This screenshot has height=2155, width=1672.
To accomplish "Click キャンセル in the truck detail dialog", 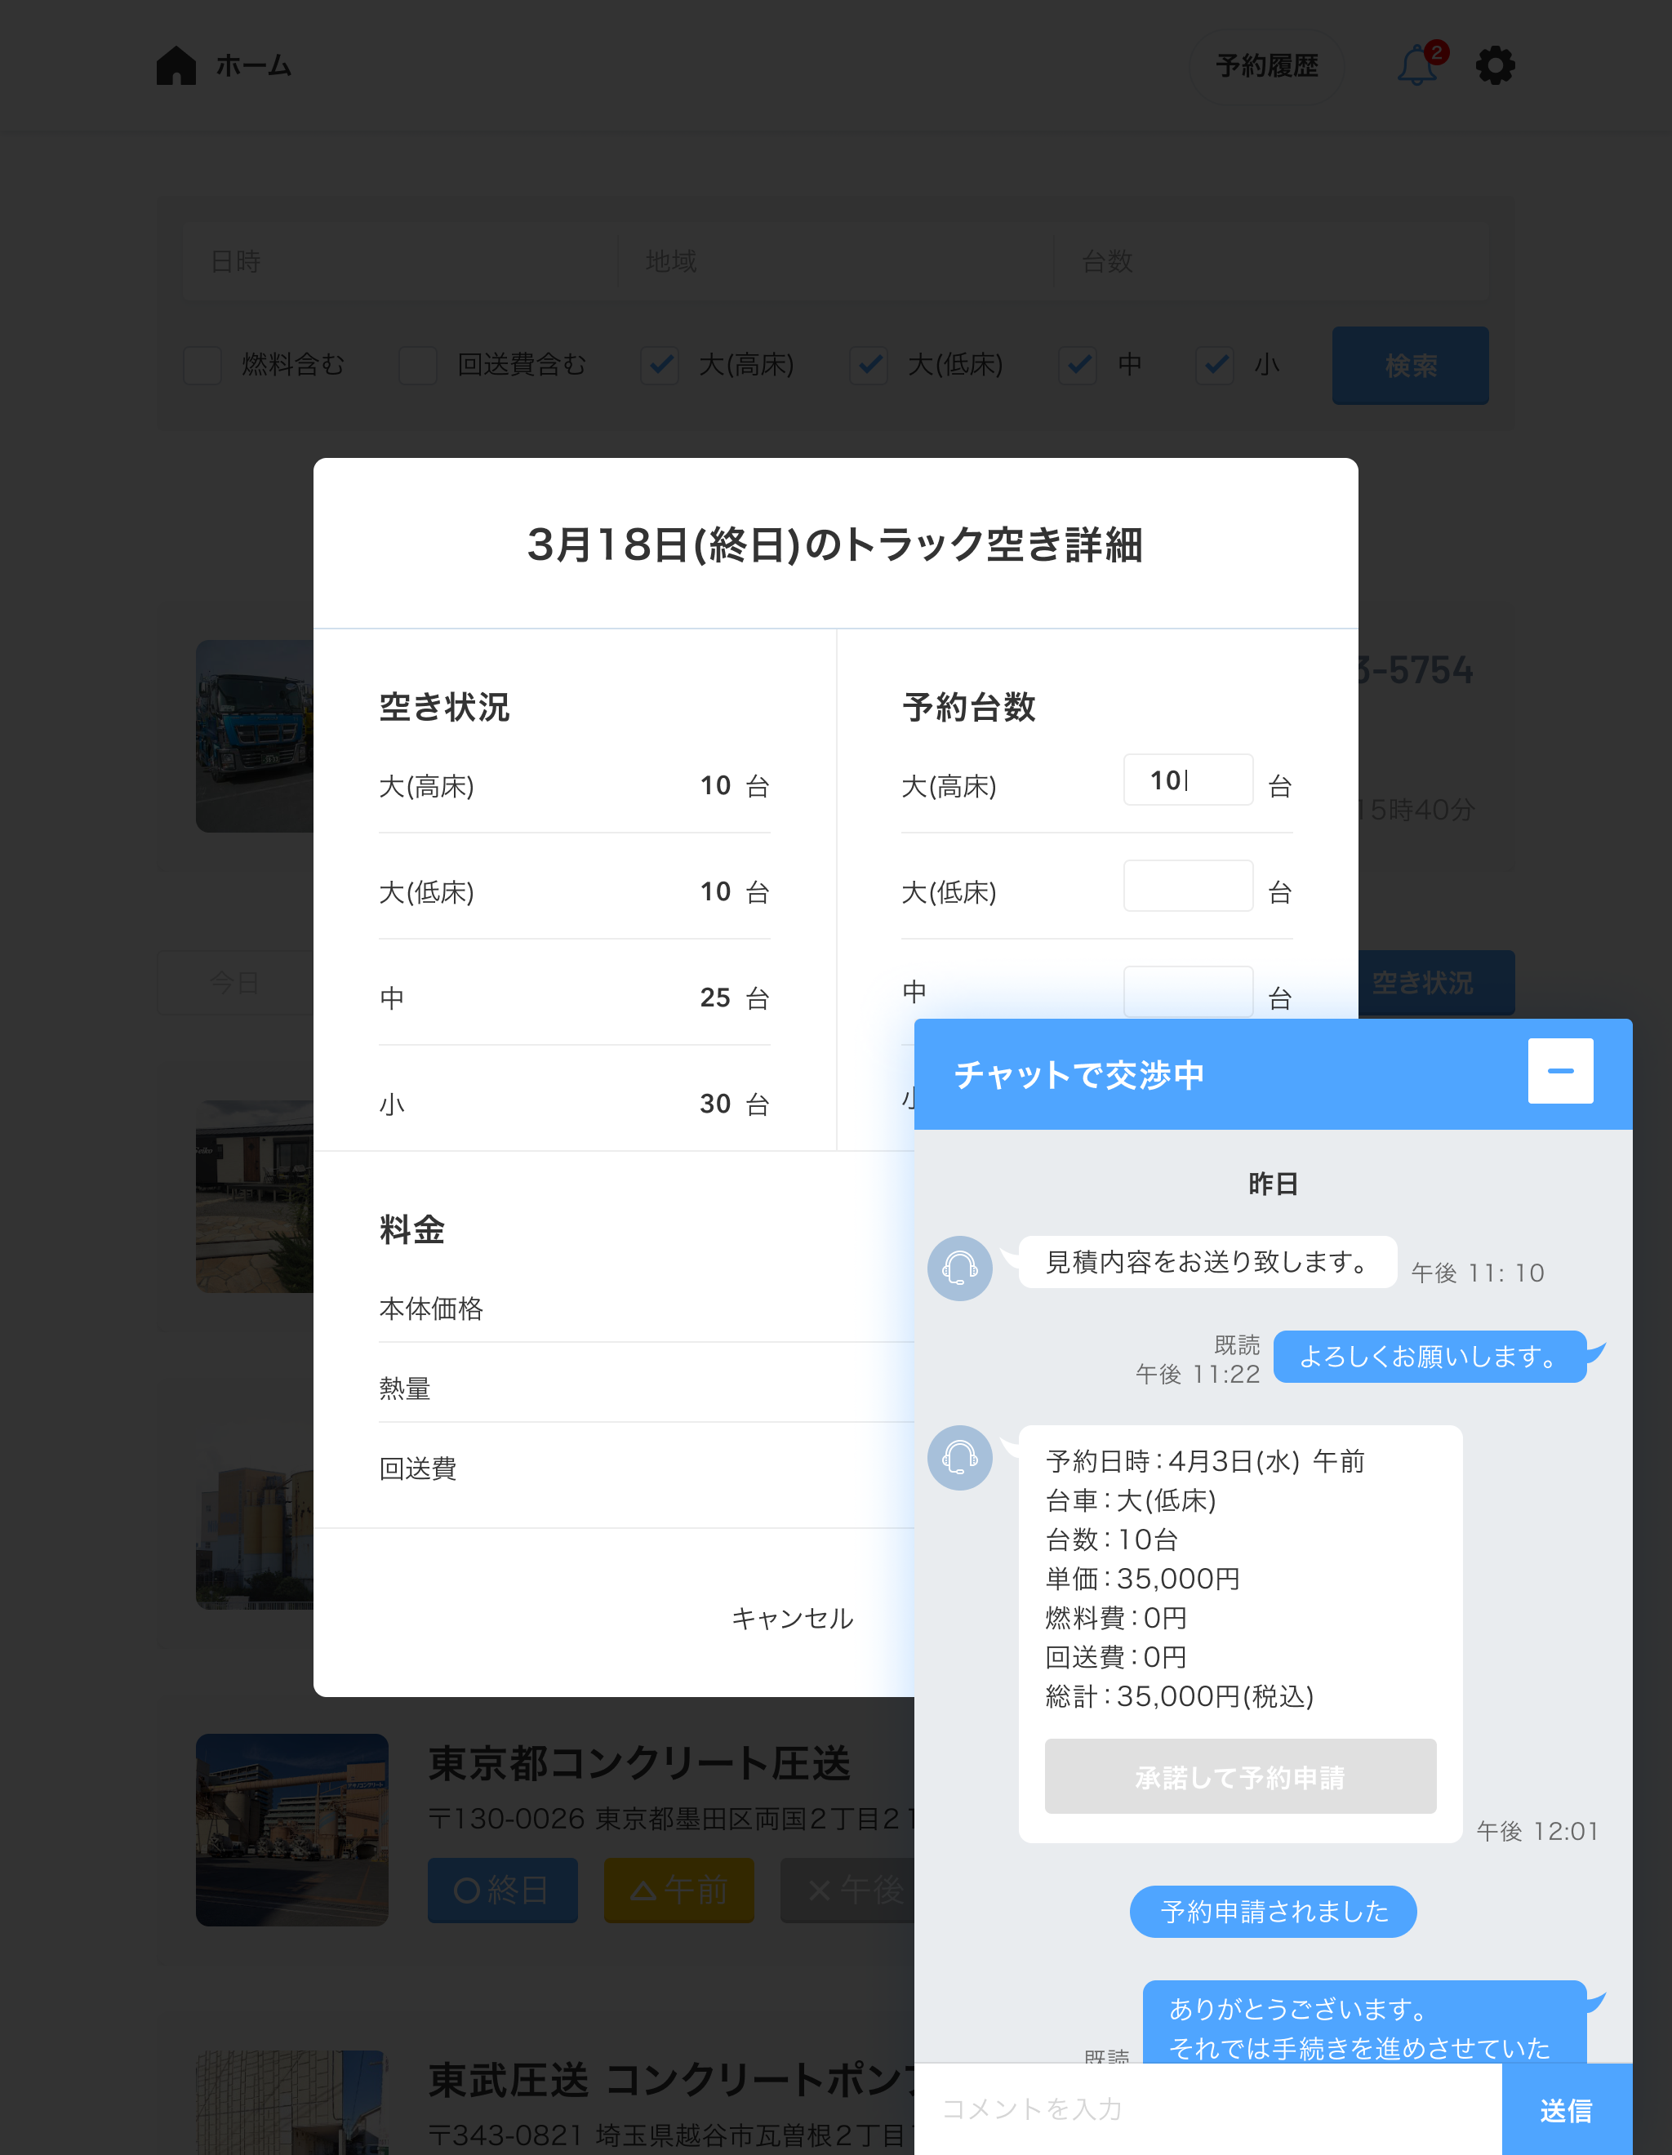I will (793, 1618).
